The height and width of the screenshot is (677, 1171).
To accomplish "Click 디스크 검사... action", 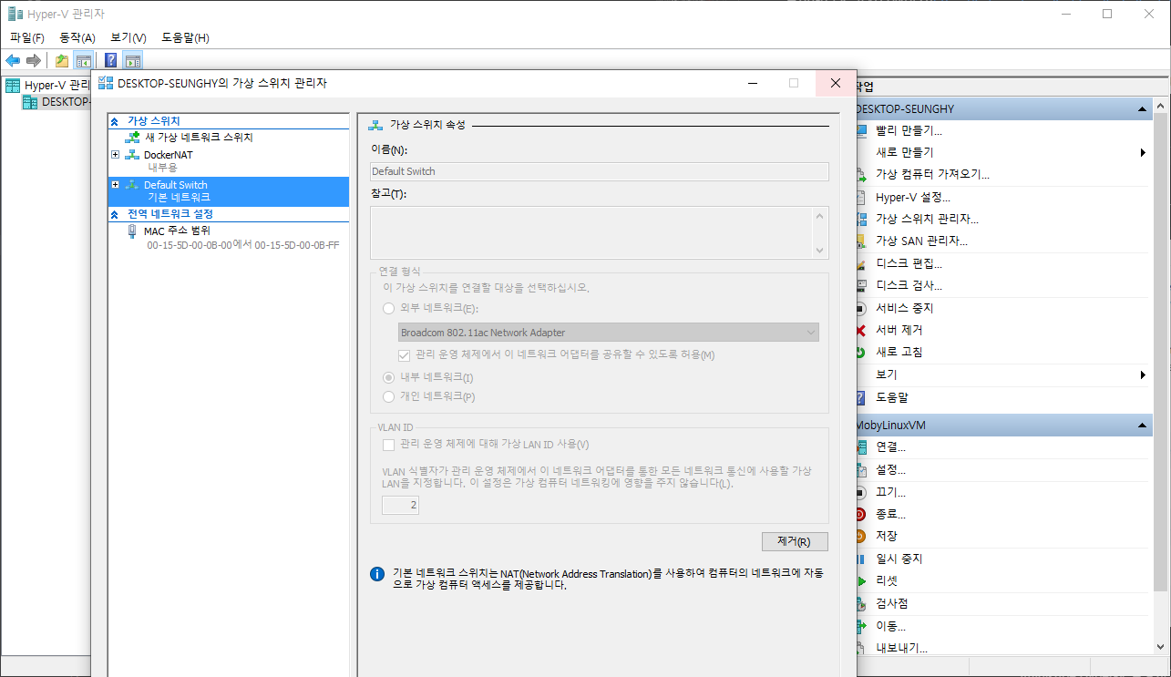I will click(x=909, y=285).
